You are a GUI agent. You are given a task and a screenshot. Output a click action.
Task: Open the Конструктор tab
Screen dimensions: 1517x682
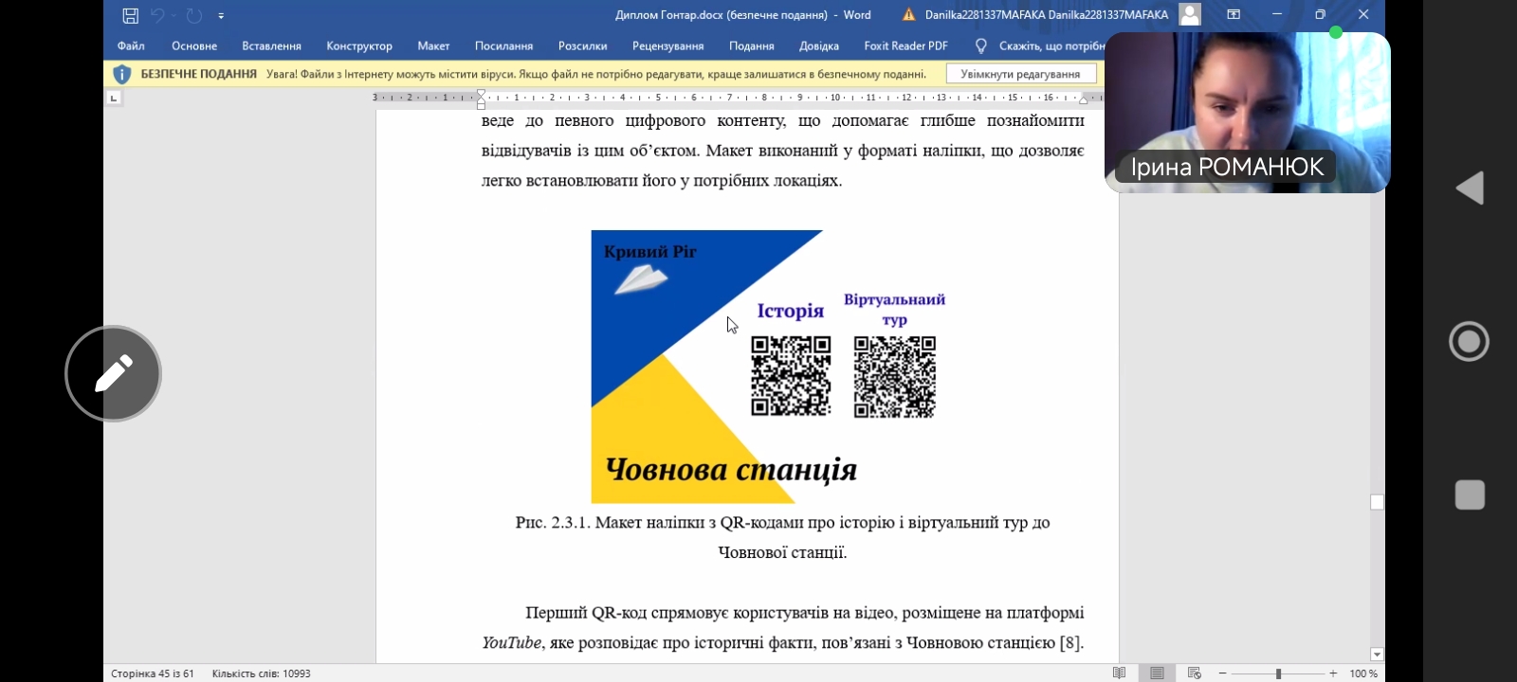(x=359, y=45)
